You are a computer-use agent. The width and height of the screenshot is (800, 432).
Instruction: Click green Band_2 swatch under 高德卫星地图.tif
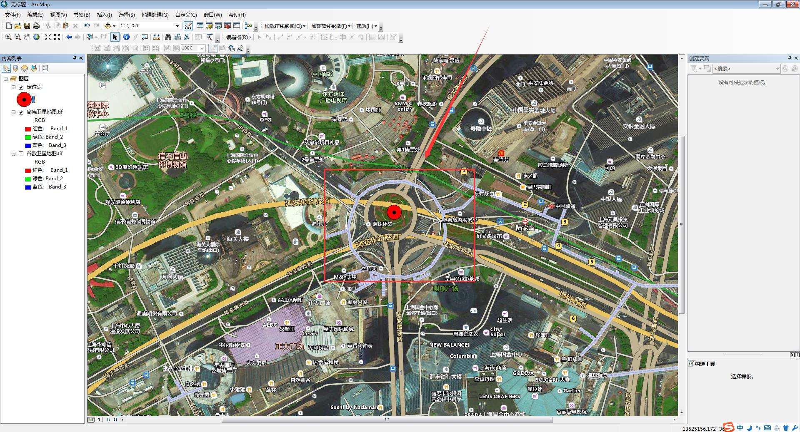point(28,137)
